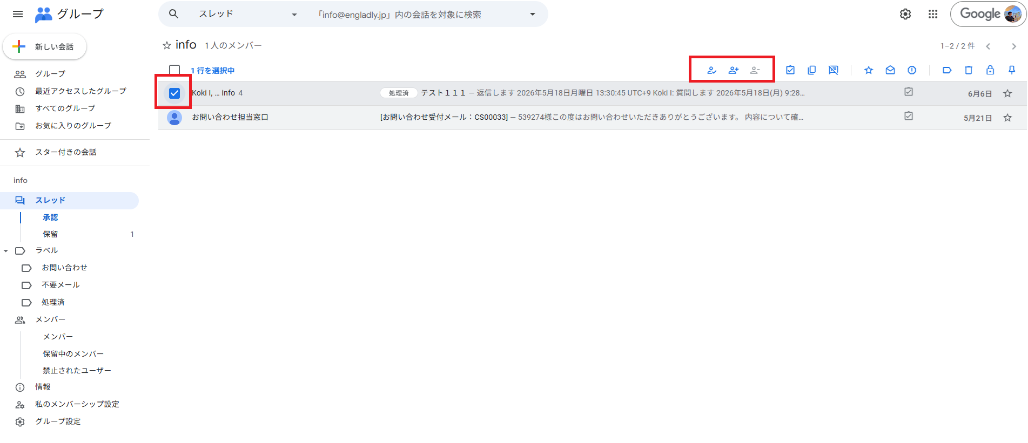Toggle the select-all checkbox

(174, 70)
